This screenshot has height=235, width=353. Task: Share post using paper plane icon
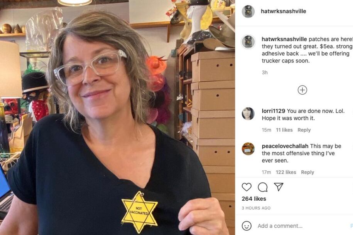tap(279, 187)
